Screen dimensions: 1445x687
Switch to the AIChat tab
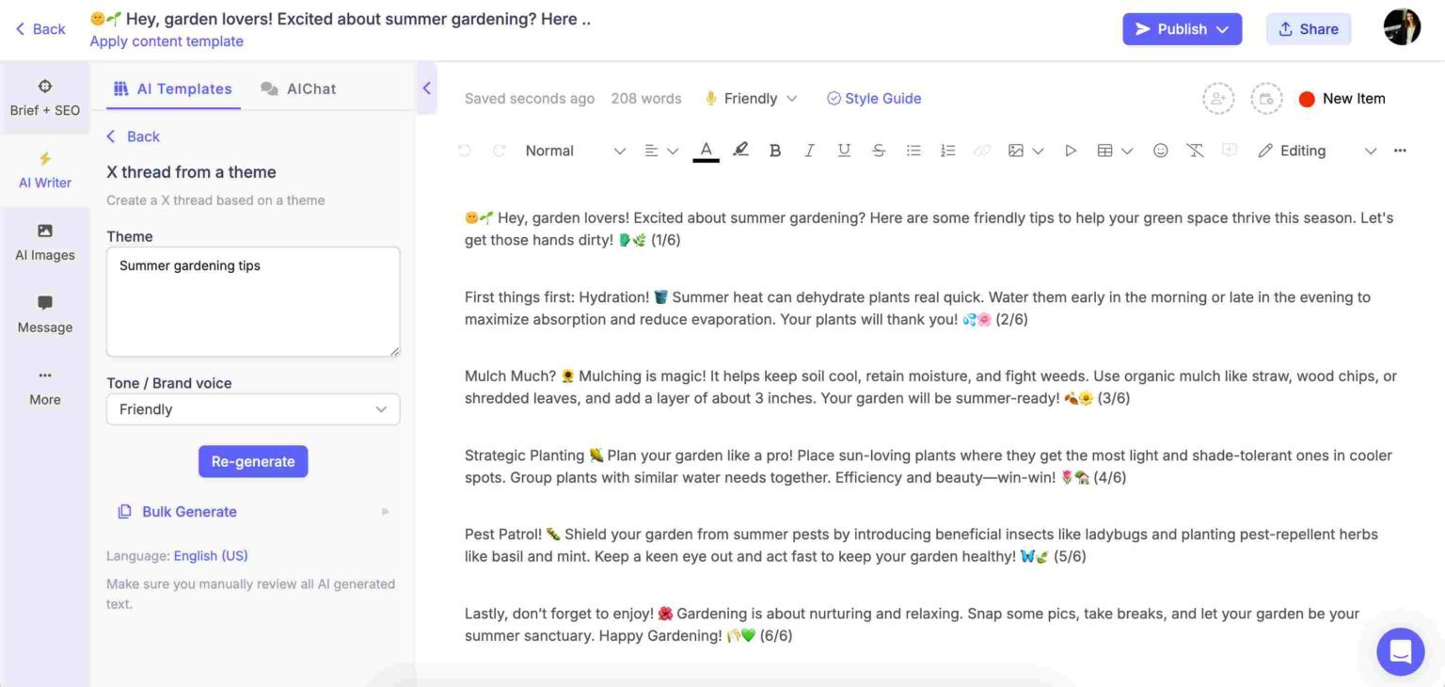pyautogui.click(x=297, y=88)
